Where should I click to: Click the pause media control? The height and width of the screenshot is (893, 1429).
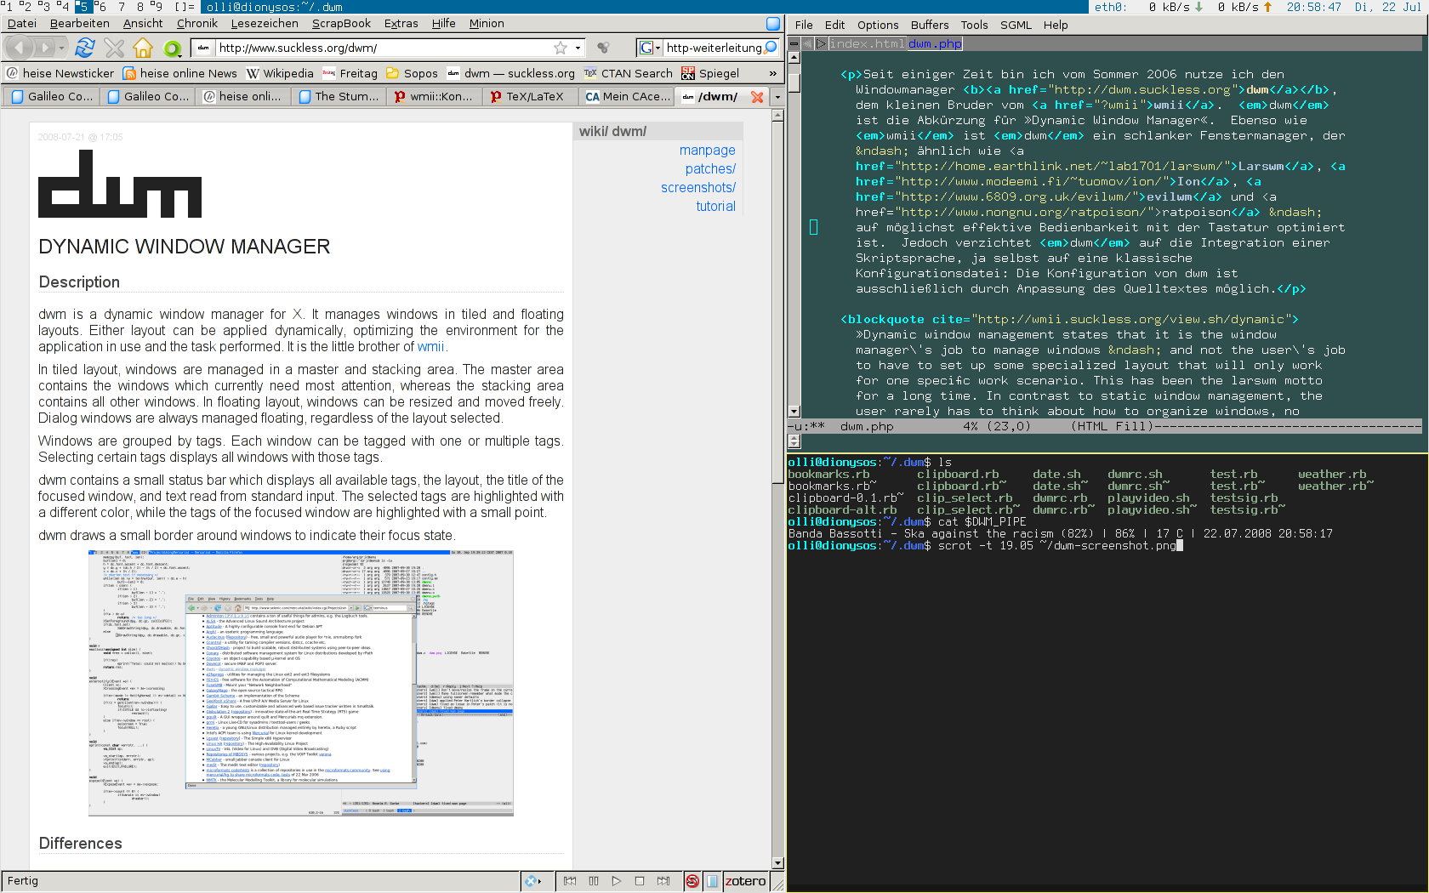click(594, 881)
